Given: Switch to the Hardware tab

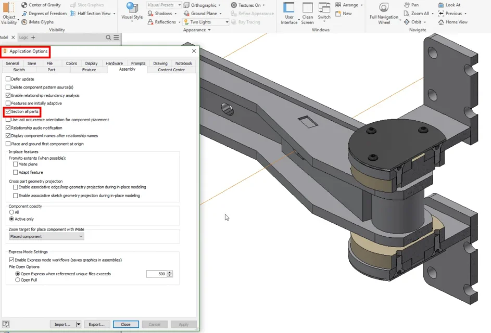Looking at the screenshot, I should [115, 63].
